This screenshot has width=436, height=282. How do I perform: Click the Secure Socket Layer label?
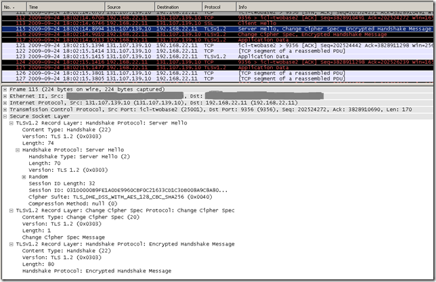tap(39, 116)
